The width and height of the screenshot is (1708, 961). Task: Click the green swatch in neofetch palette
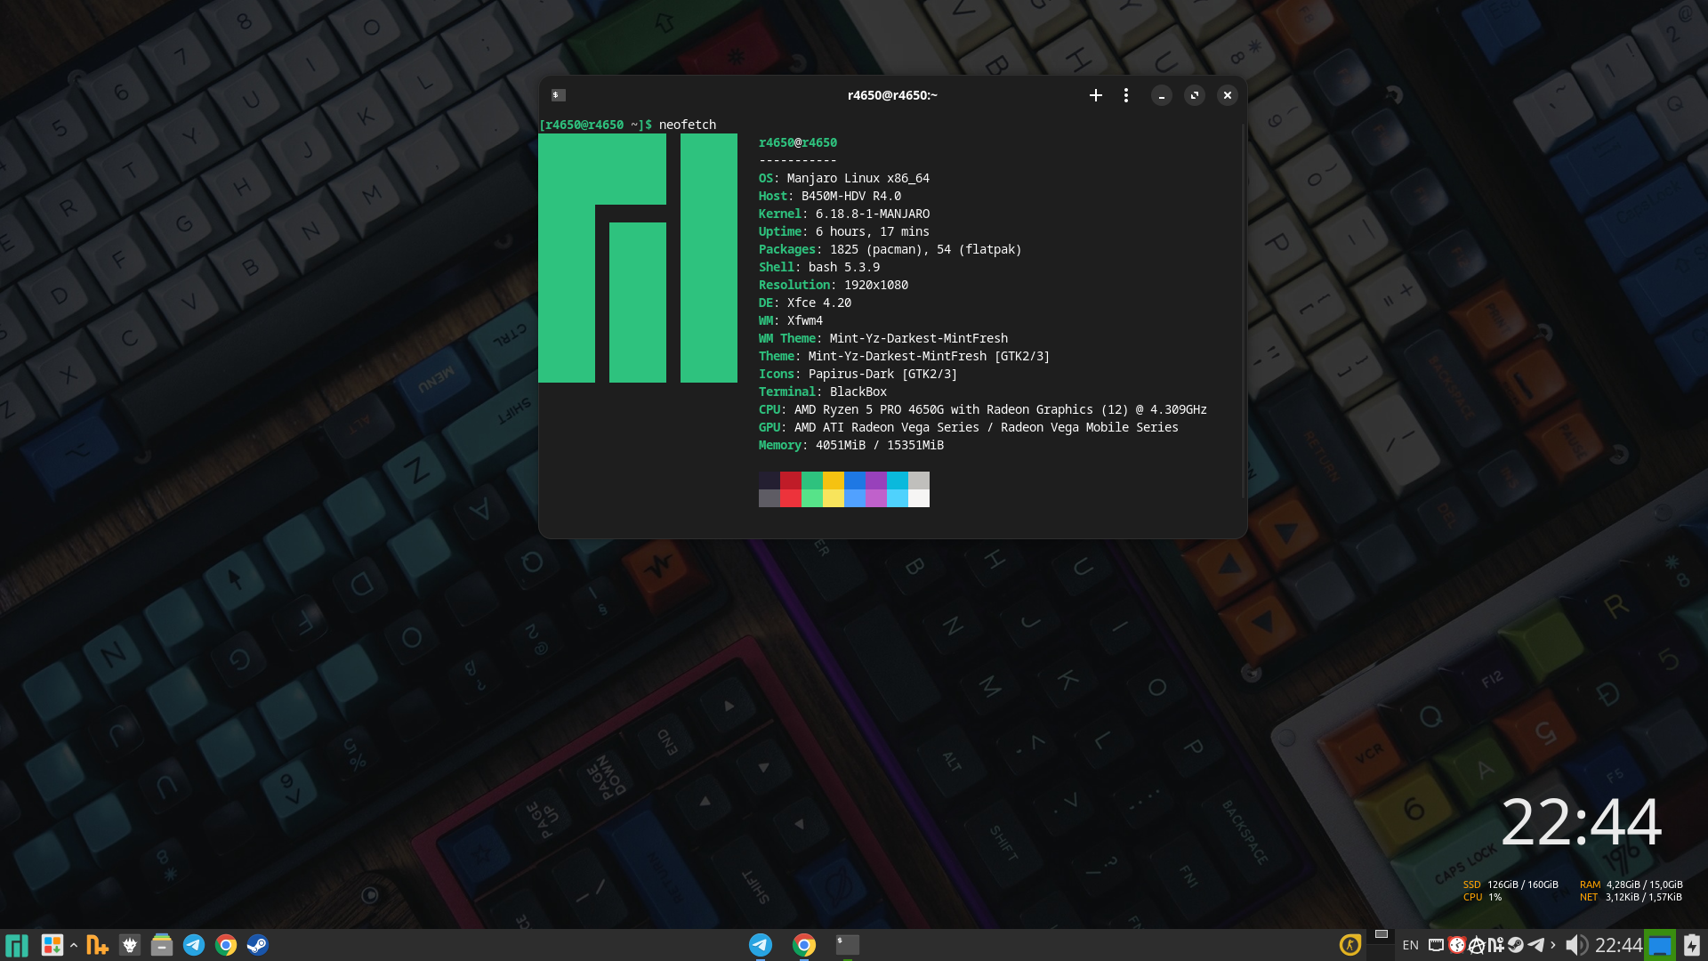811,480
